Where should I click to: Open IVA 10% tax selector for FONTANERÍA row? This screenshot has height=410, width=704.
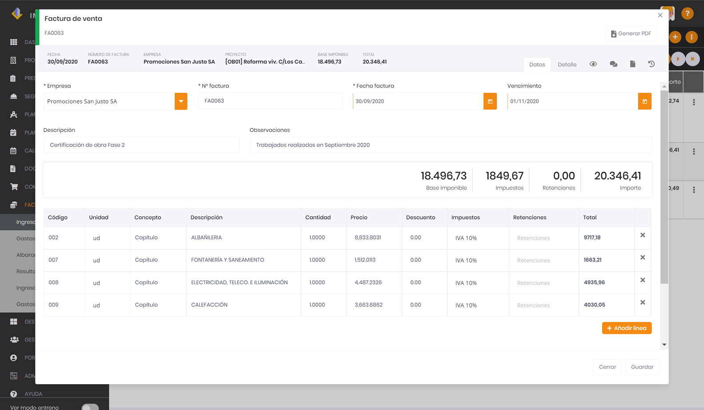[466, 260]
